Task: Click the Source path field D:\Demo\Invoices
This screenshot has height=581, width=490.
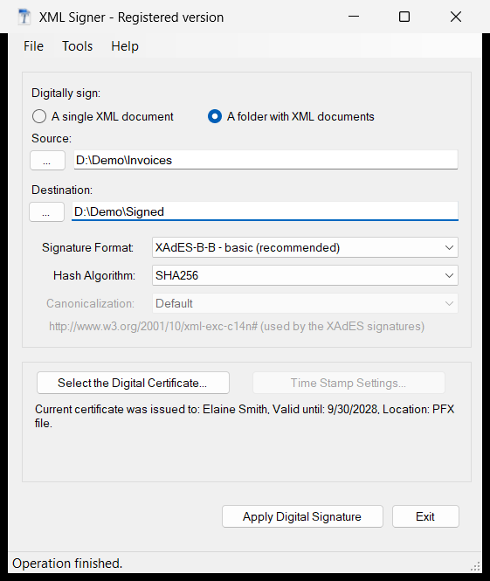Action: [266, 160]
